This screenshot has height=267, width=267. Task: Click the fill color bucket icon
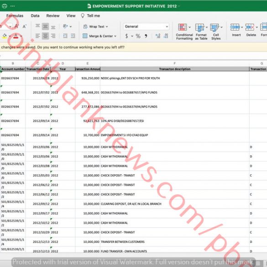pos(5,36)
